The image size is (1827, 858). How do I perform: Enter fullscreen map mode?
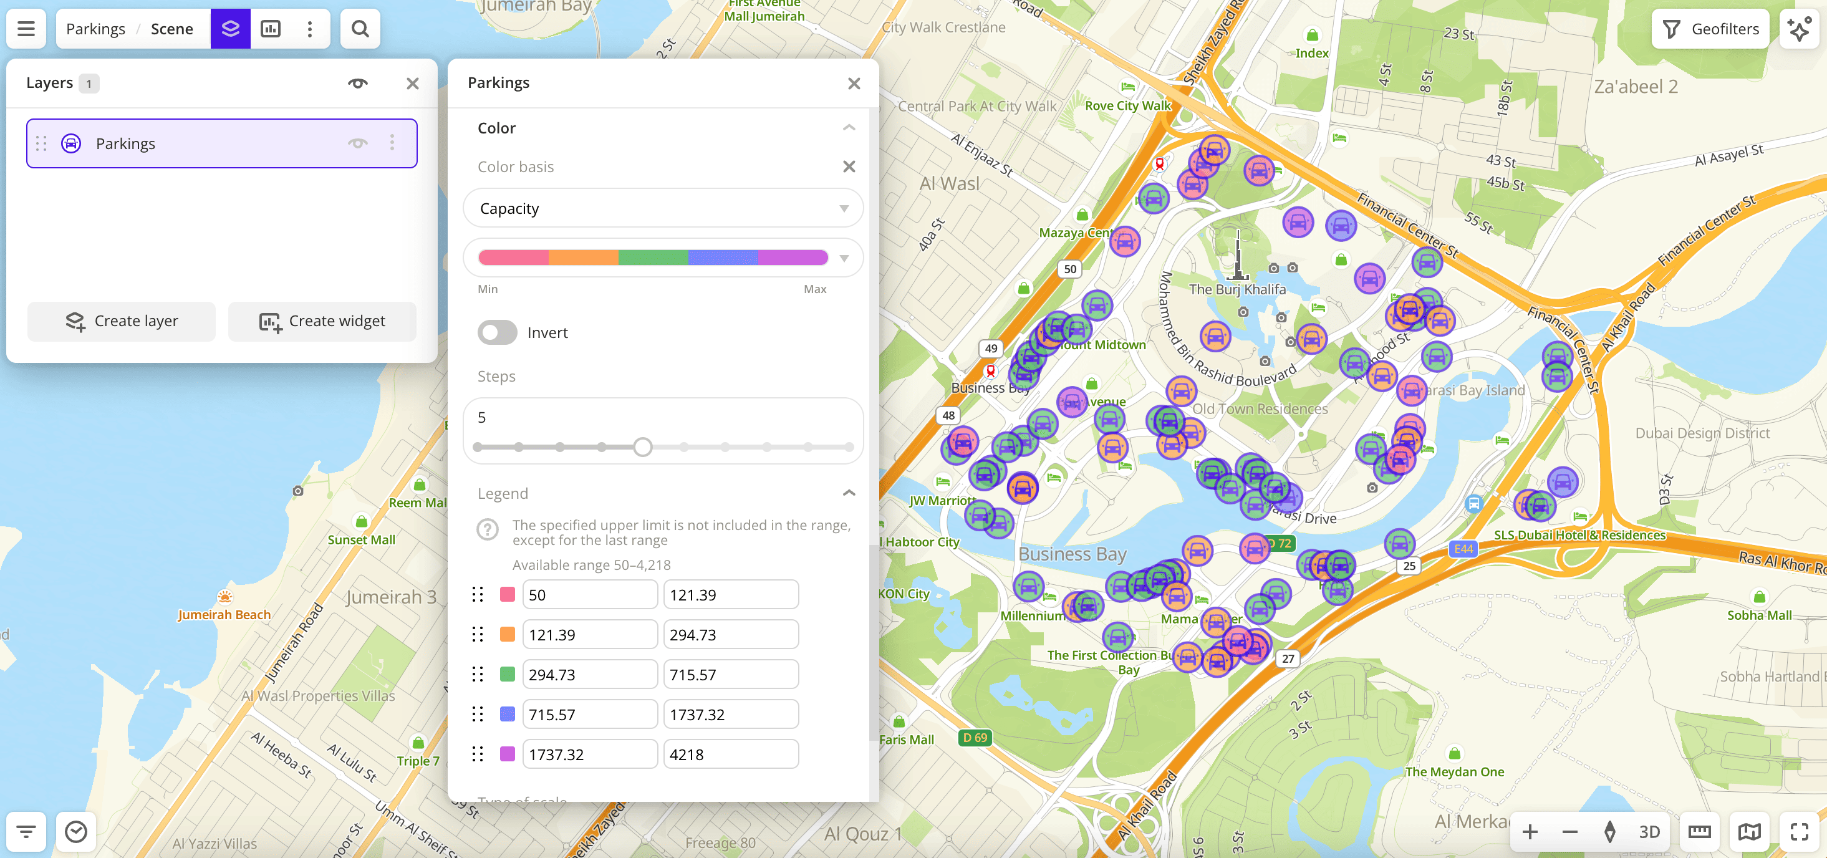pyautogui.click(x=1800, y=831)
